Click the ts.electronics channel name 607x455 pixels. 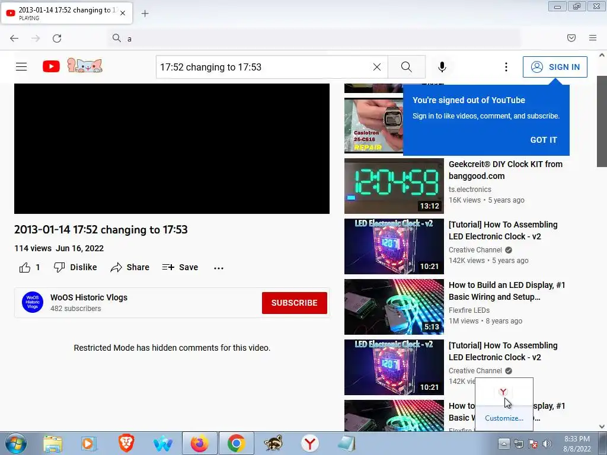click(470, 189)
